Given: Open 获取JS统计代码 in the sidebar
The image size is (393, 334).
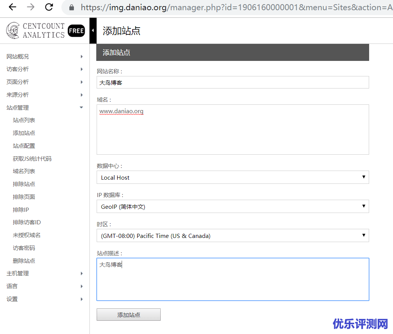Looking at the screenshot, I should tap(32, 158).
